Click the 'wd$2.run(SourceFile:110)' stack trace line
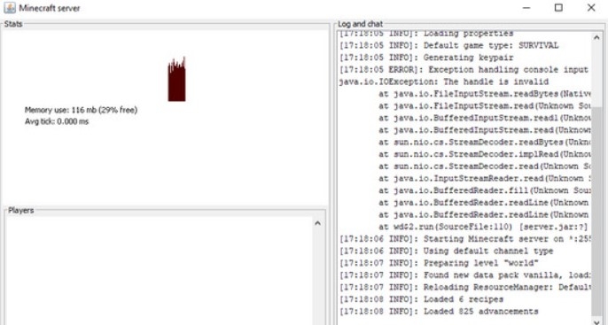This screenshot has width=608, height=325. point(483,227)
